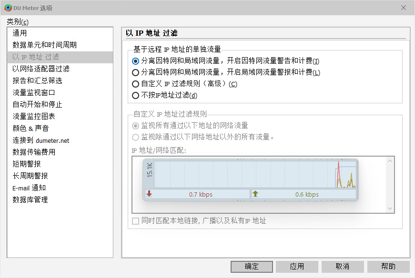Close the DU Meter options dialog
Image resolution: width=415 pixels, height=278 pixels.
(x=404, y=8)
